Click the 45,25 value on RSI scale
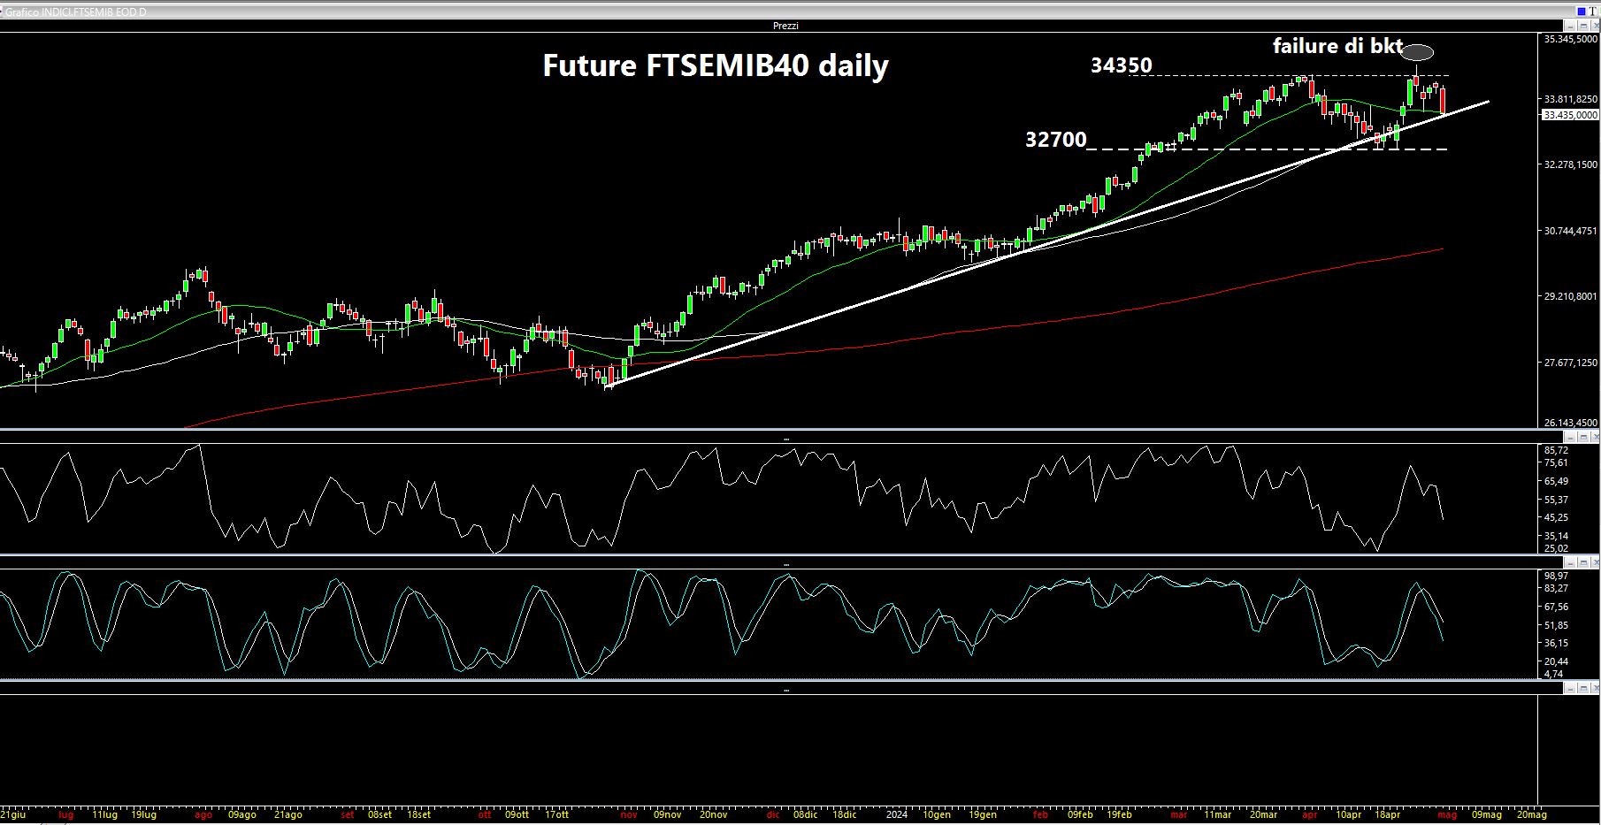The image size is (1601, 825). coord(1556,517)
